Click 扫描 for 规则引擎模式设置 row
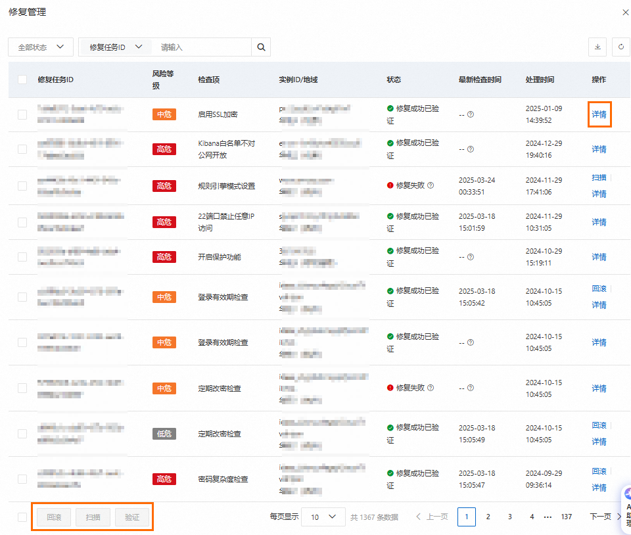631x535 pixels. [x=599, y=177]
